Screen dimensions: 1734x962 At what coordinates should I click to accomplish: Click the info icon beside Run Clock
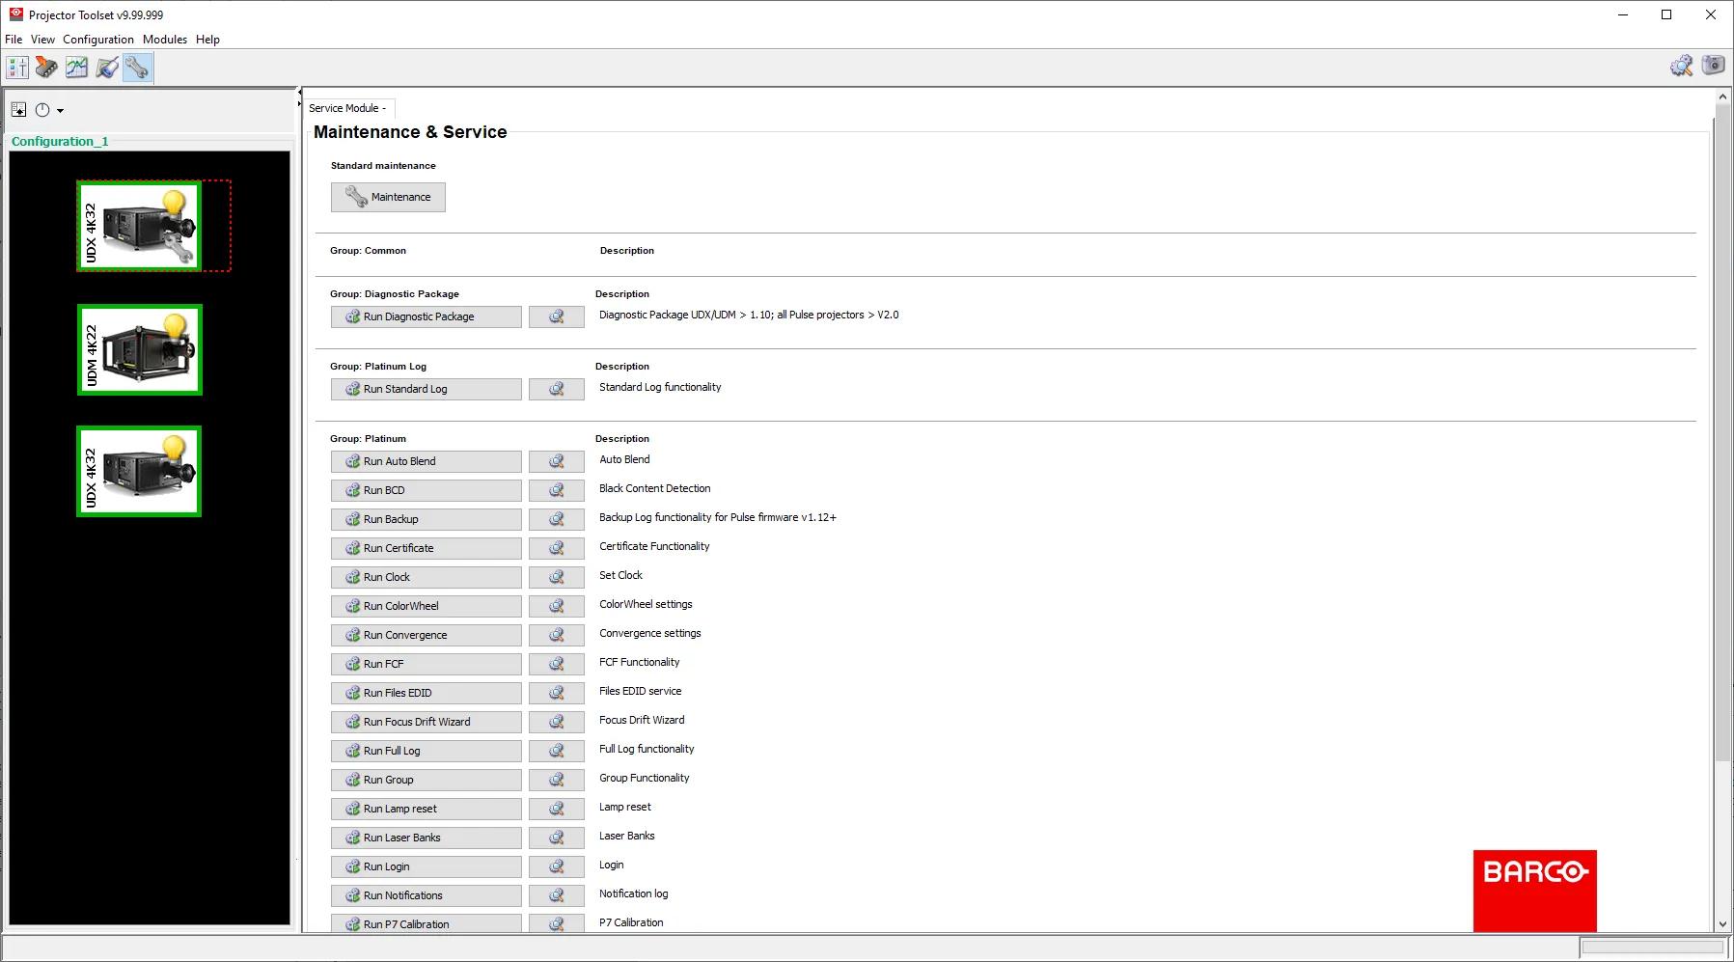(x=556, y=577)
